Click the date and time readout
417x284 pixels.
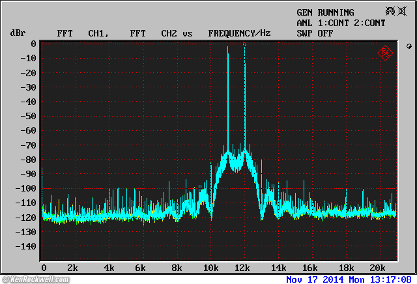coord(350,279)
